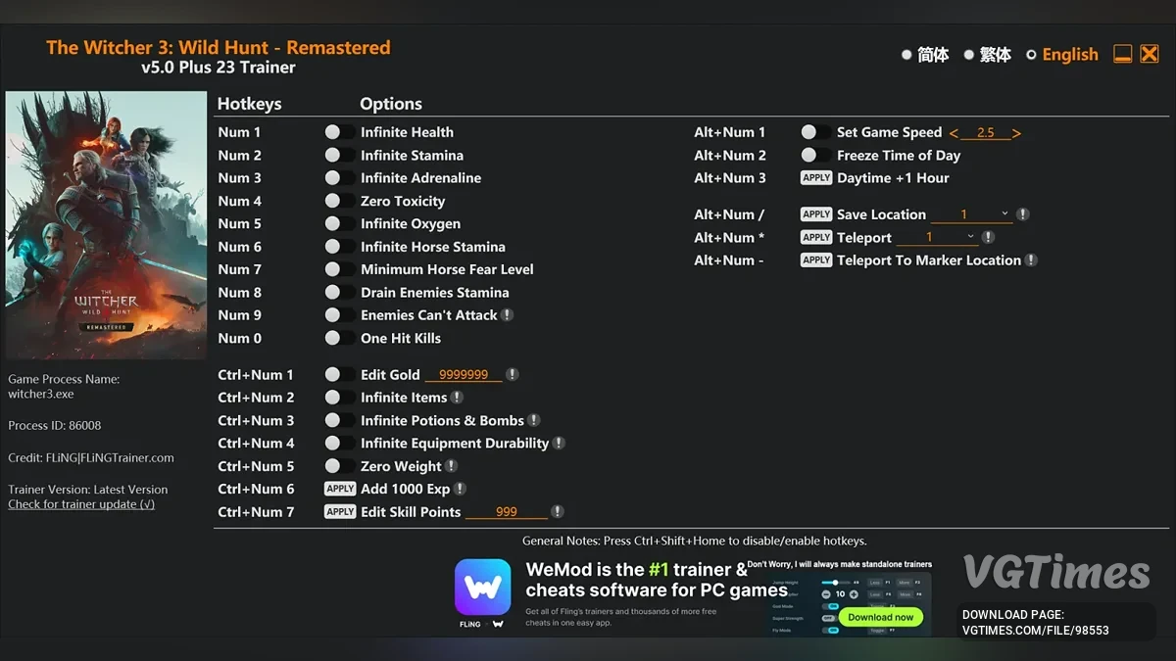The width and height of the screenshot is (1176, 661).
Task: Open the Save Location slot dropdown
Action: [x=971, y=214]
